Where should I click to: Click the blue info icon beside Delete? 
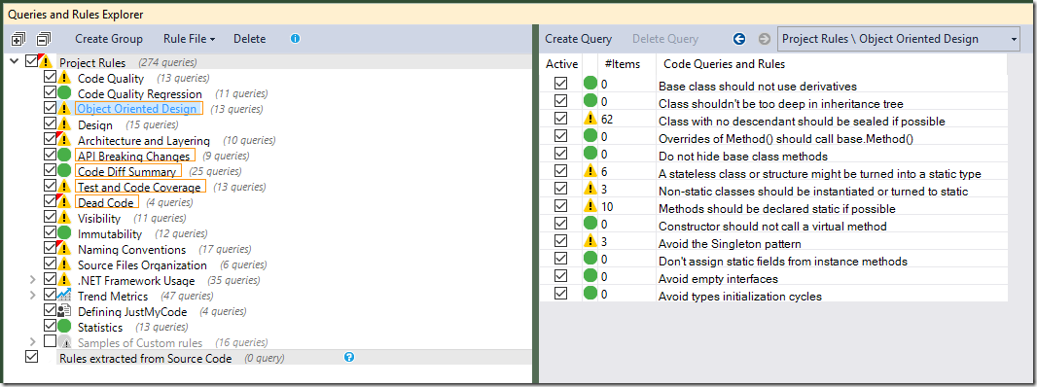(x=295, y=38)
